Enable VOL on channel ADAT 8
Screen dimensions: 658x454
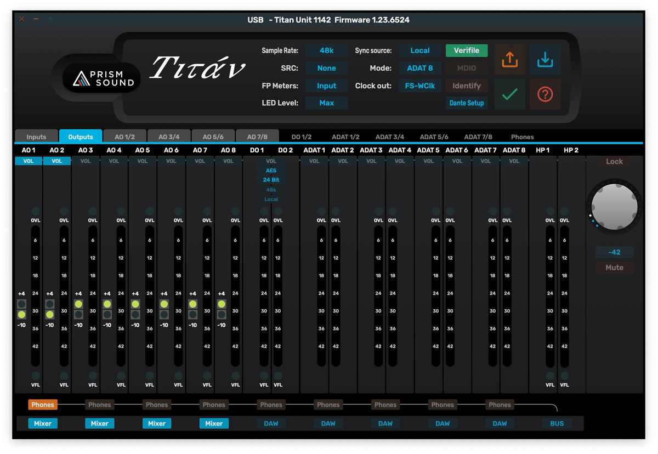coord(514,161)
